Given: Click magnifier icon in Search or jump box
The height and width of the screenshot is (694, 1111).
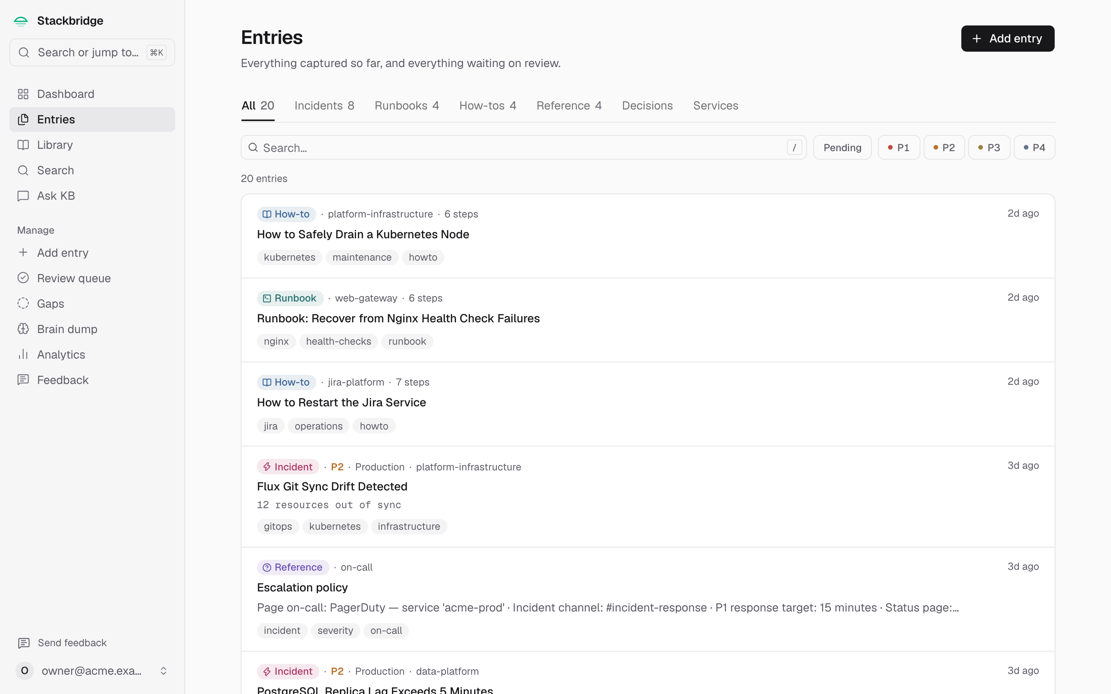Looking at the screenshot, I should pos(24,52).
